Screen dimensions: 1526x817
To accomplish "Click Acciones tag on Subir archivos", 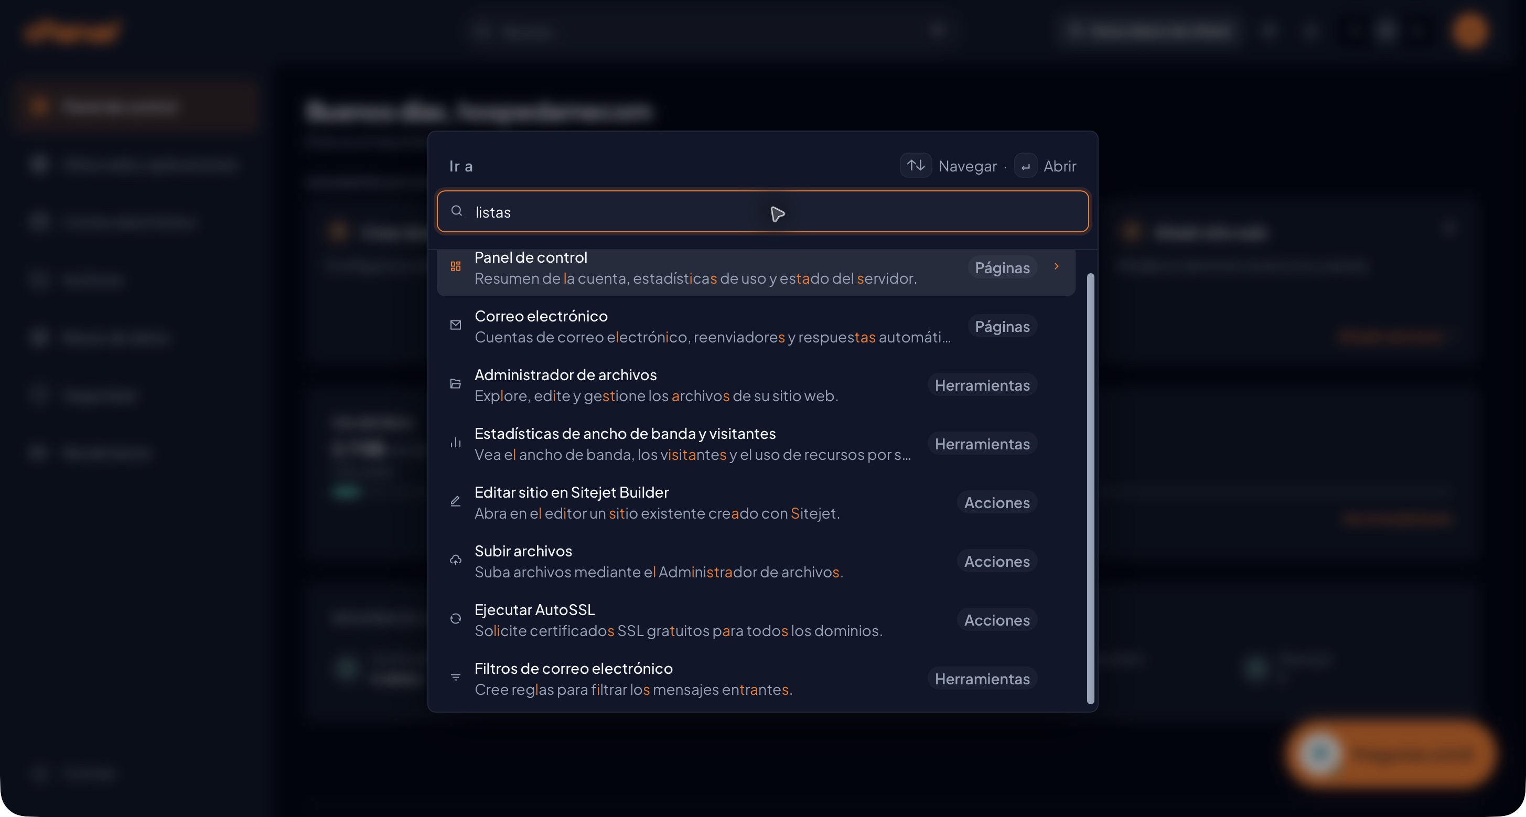I will tap(997, 561).
